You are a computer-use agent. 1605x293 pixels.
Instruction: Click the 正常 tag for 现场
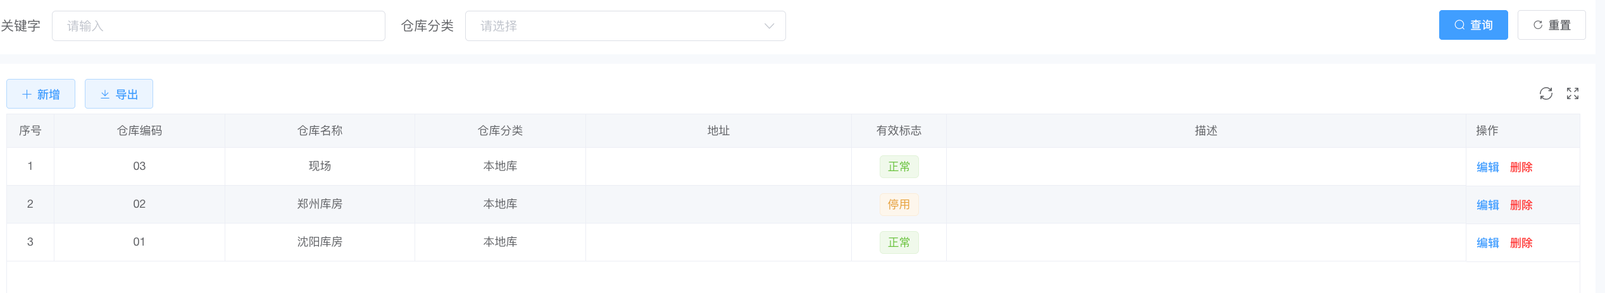[x=899, y=167]
